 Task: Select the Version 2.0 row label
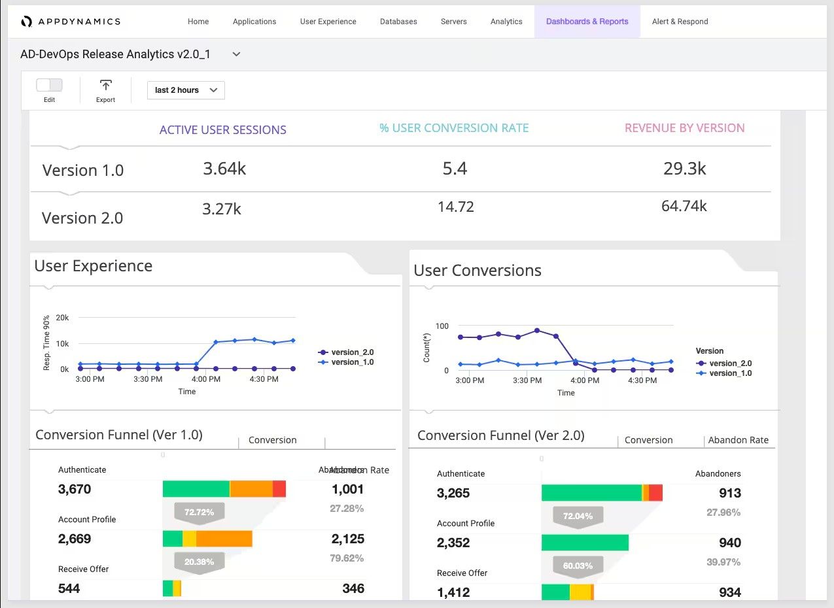pyautogui.click(x=82, y=217)
